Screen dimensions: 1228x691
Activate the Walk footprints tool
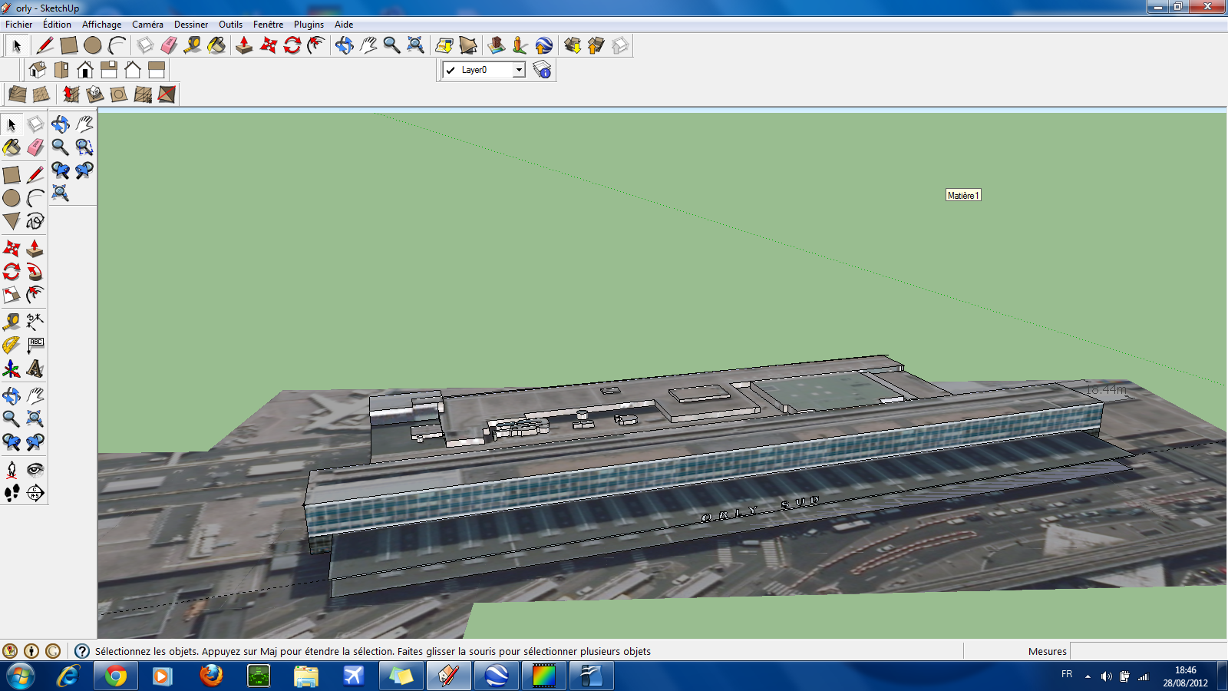tap(12, 493)
